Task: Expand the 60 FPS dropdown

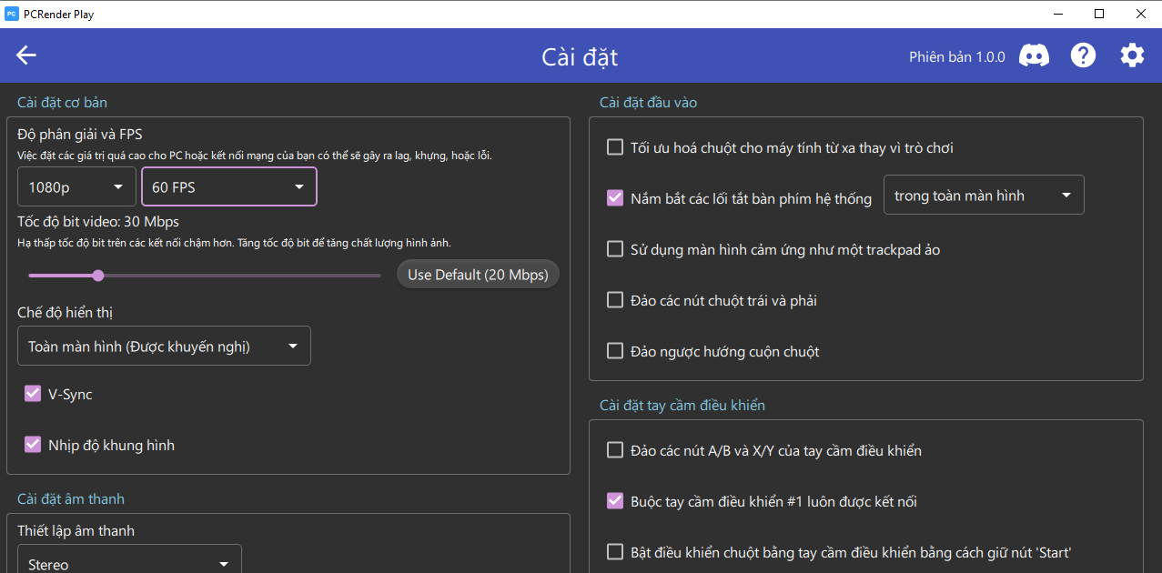Action: [228, 186]
